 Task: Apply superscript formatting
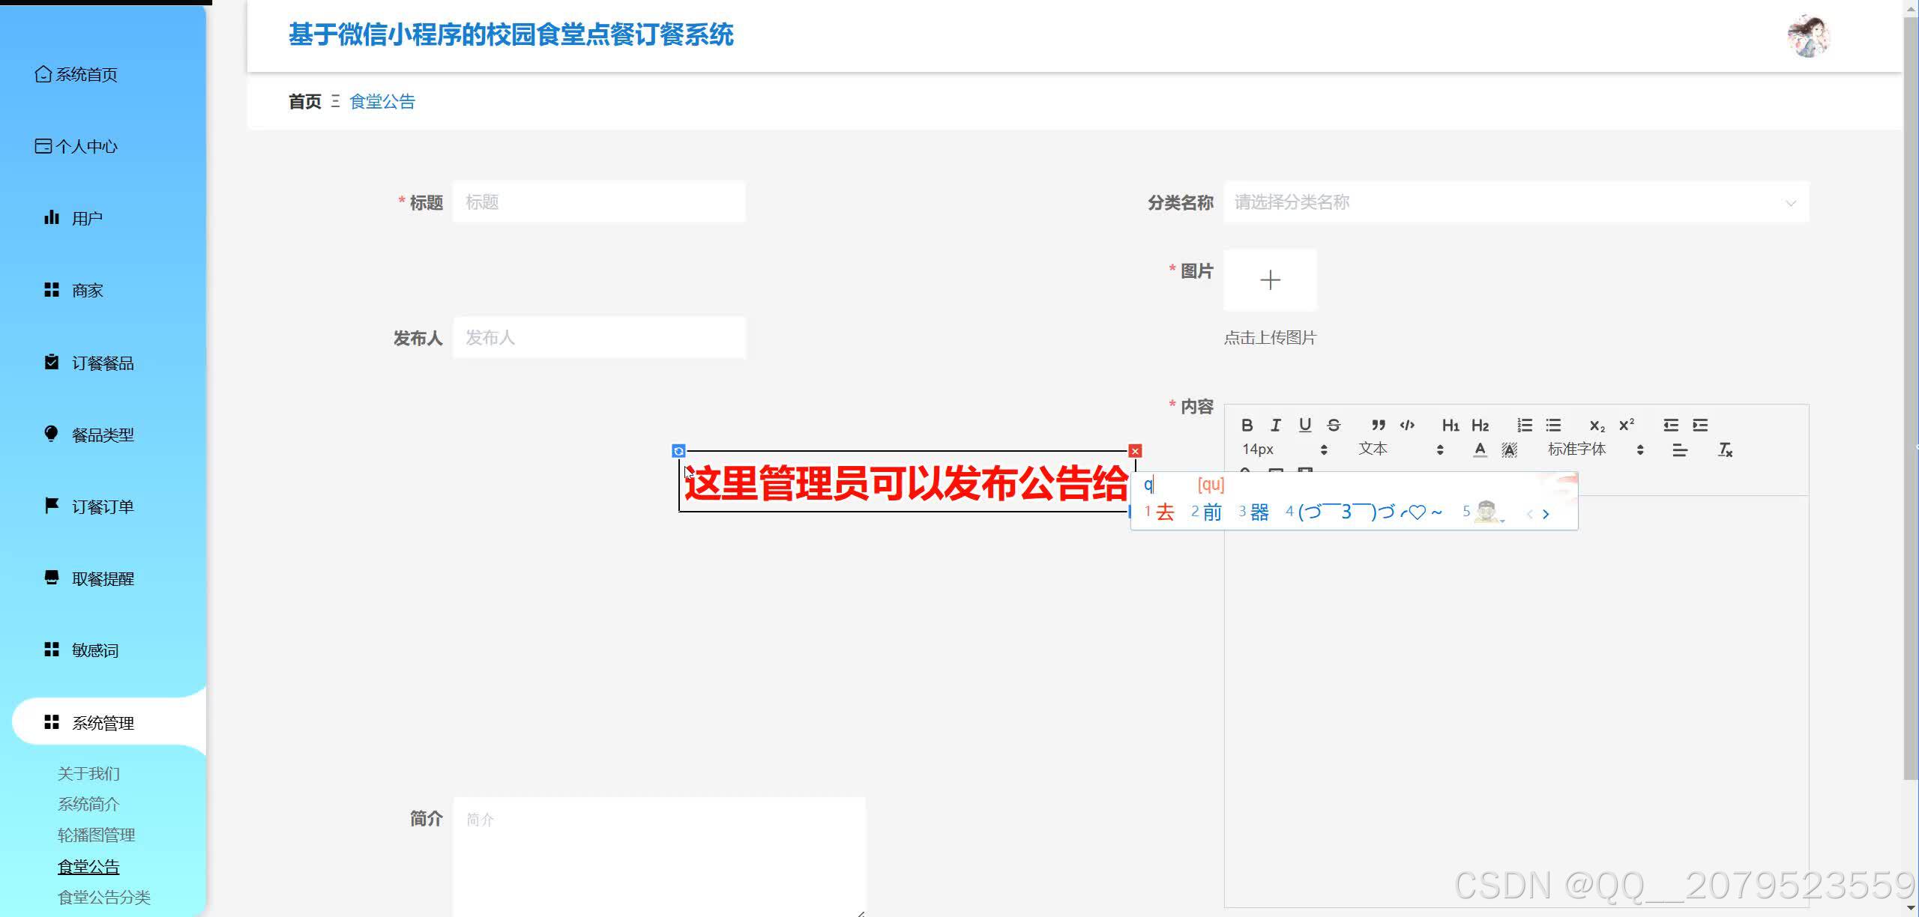pos(1627,426)
